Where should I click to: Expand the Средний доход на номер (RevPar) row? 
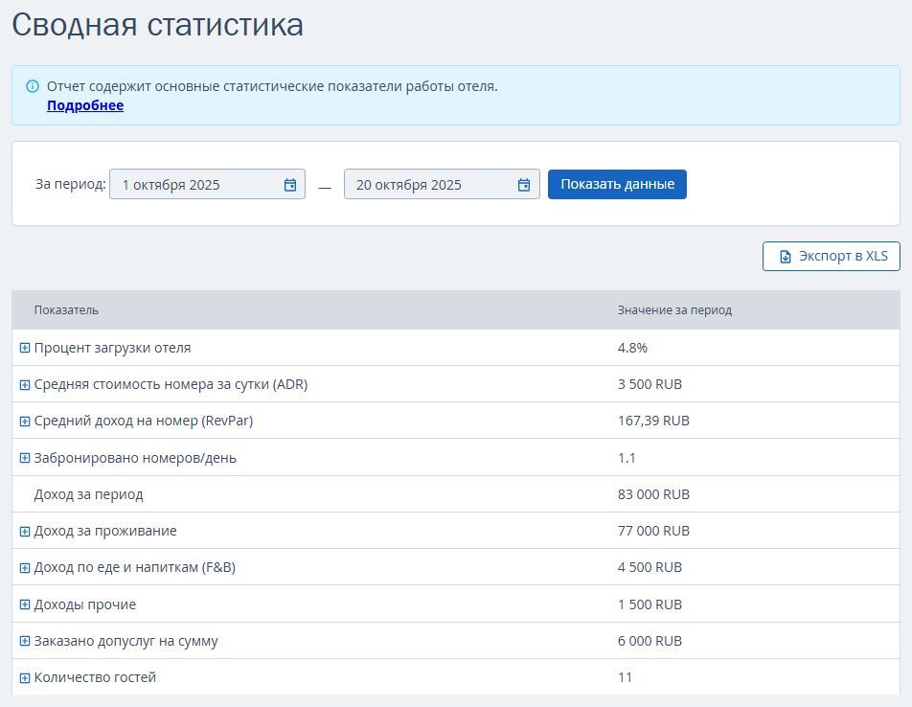click(25, 421)
